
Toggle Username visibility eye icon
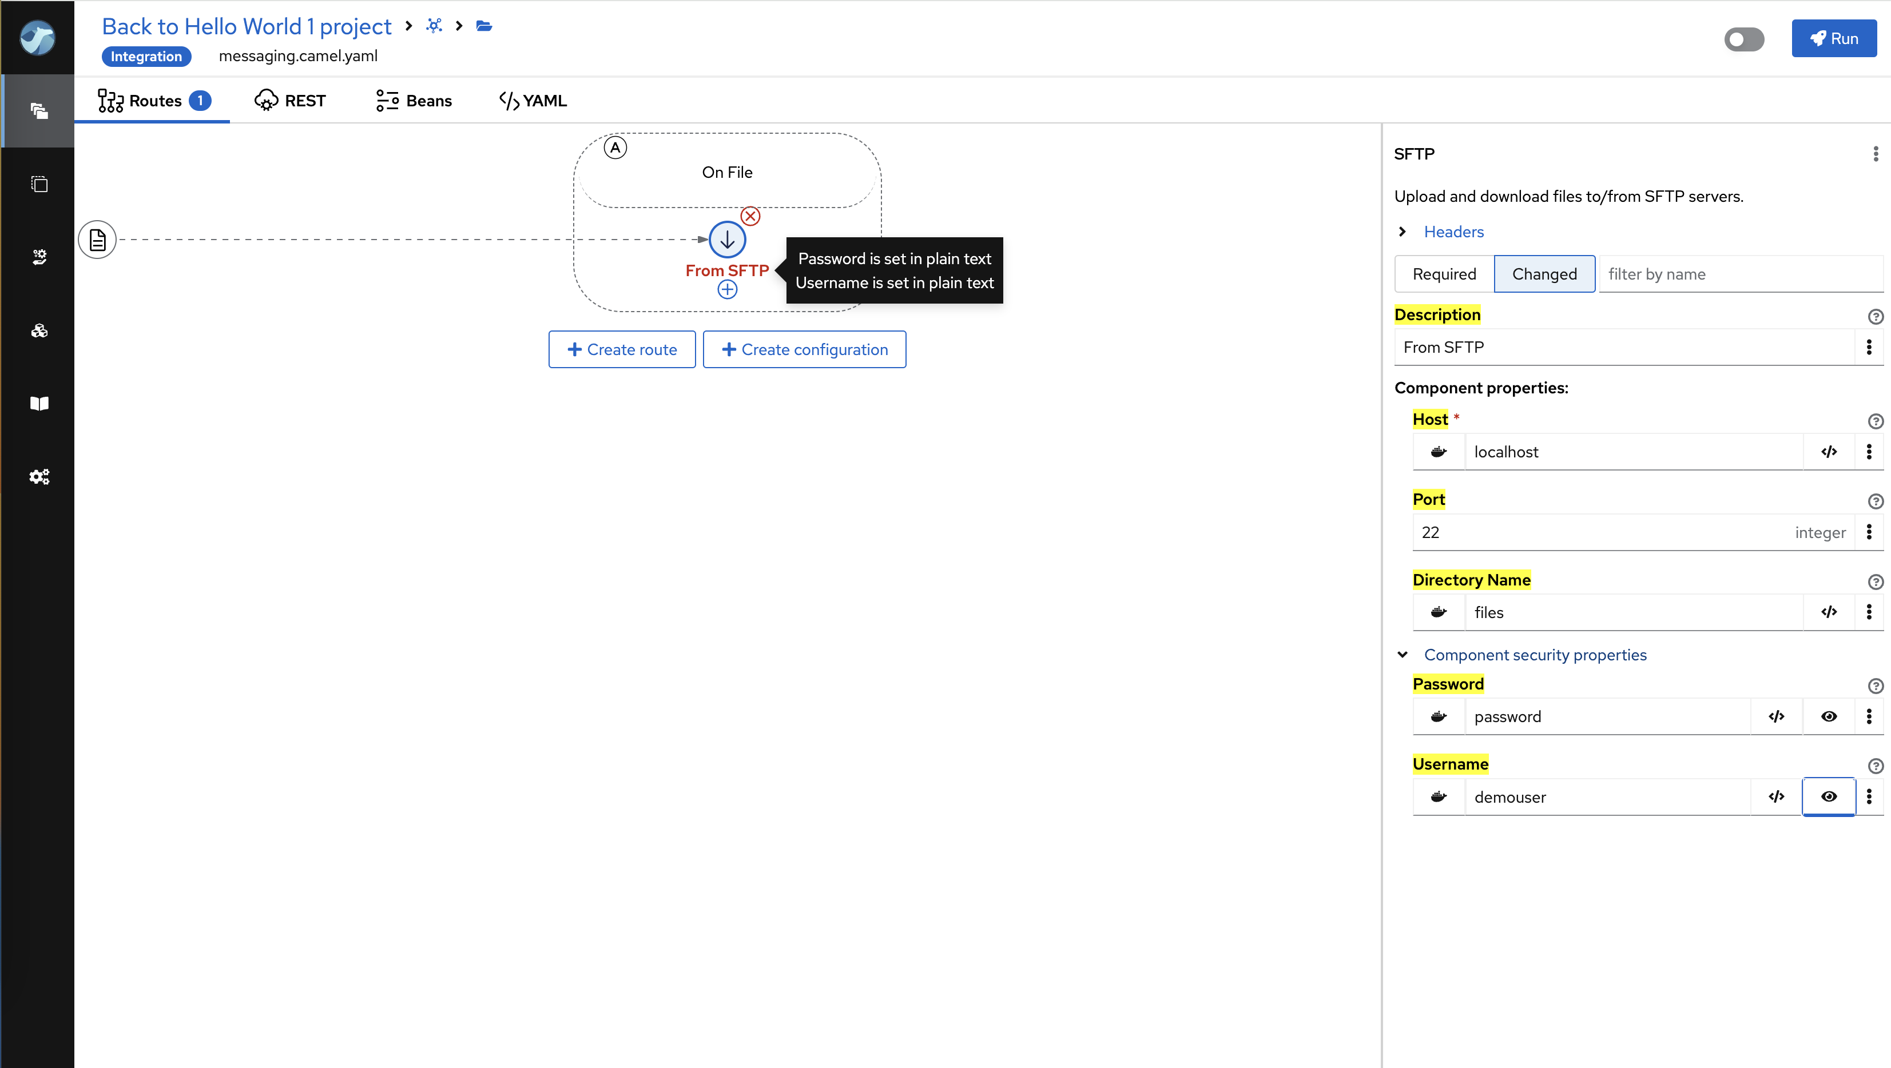pyautogui.click(x=1829, y=796)
